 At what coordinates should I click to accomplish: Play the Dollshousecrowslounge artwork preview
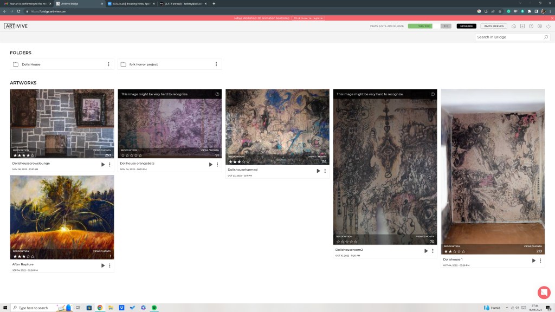[x=103, y=164]
